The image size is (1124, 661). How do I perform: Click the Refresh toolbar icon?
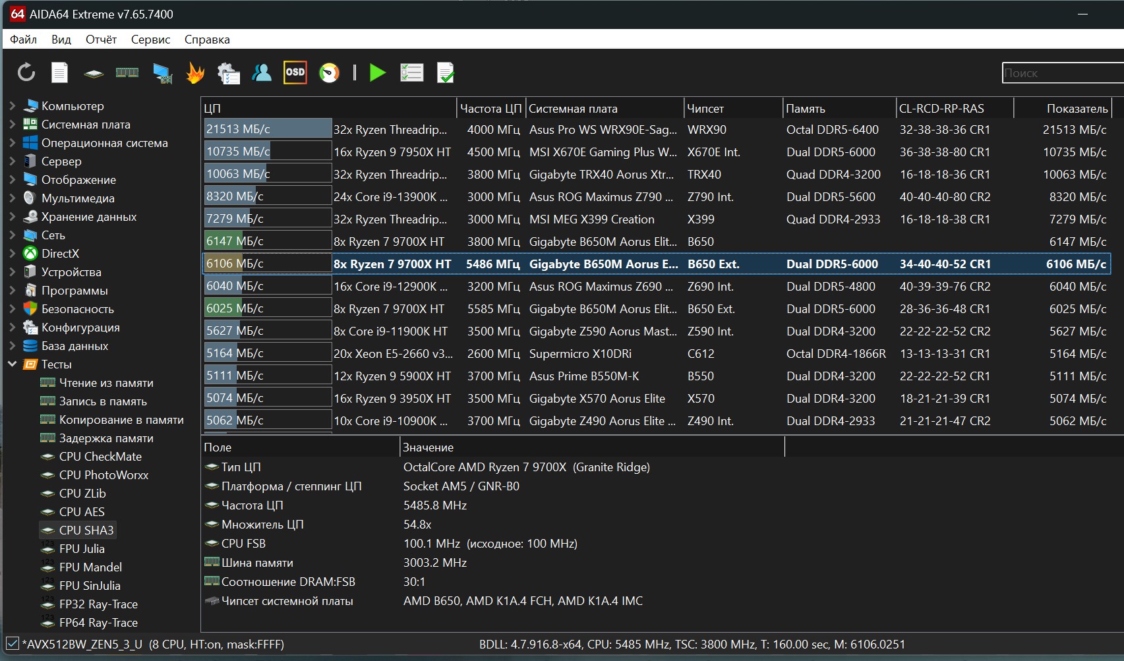(x=26, y=72)
